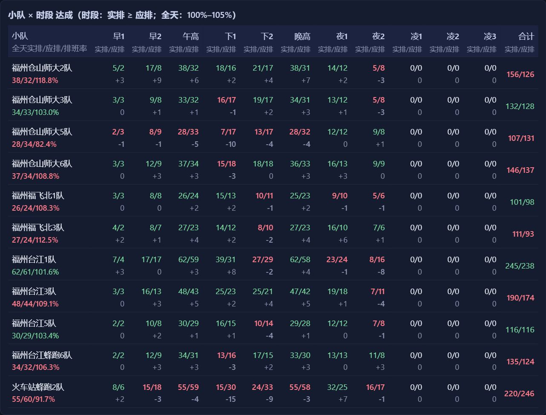The image size is (546, 415).
Task: Click the 34/33/103.0% rate value
Action: point(35,112)
